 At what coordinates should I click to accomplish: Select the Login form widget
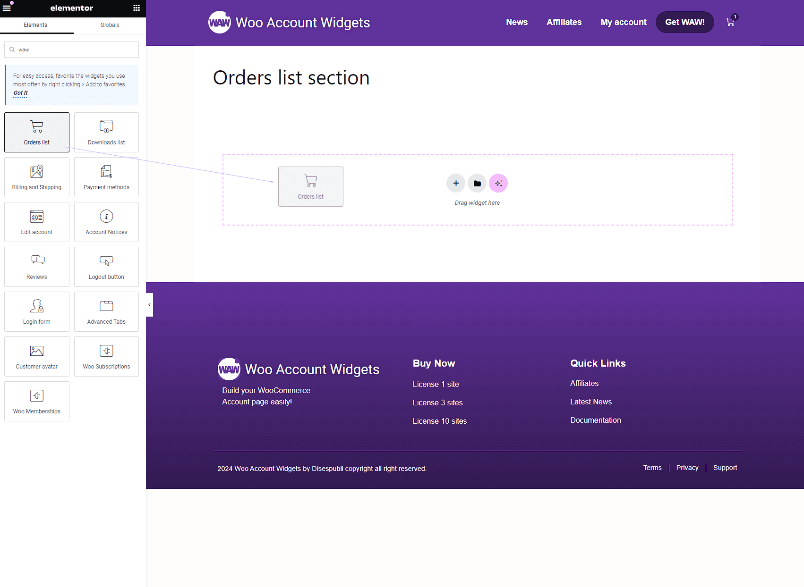pyautogui.click(x=37, y=311)
